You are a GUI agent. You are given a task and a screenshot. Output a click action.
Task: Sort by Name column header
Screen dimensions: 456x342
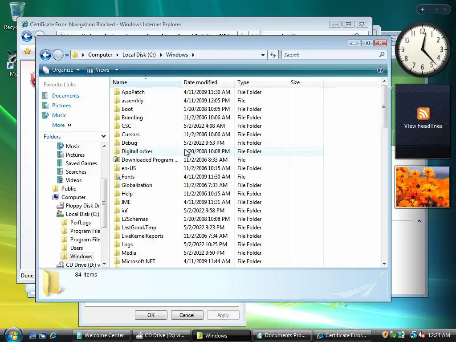146,82
